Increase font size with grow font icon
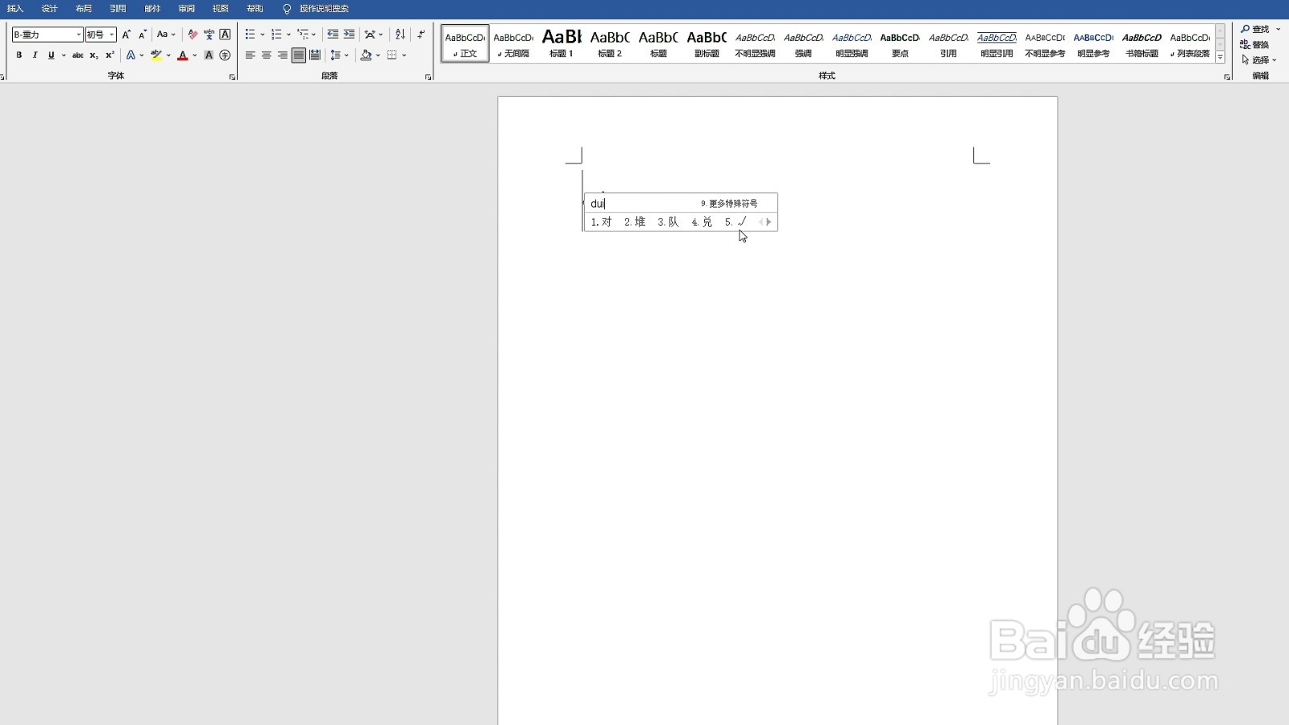The width and height of the screenshot is (1289, 725). coord(126,35)
